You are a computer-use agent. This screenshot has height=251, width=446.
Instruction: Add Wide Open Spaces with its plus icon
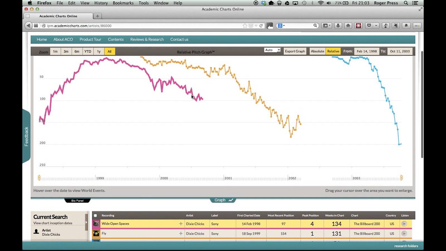tap(181, 224)
